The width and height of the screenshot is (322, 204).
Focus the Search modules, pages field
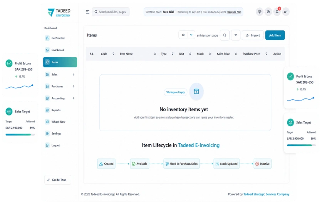coord(111,12)
